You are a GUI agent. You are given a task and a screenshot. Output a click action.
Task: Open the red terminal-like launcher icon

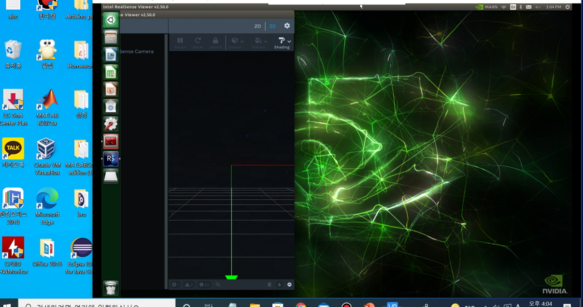pos(111,142)
